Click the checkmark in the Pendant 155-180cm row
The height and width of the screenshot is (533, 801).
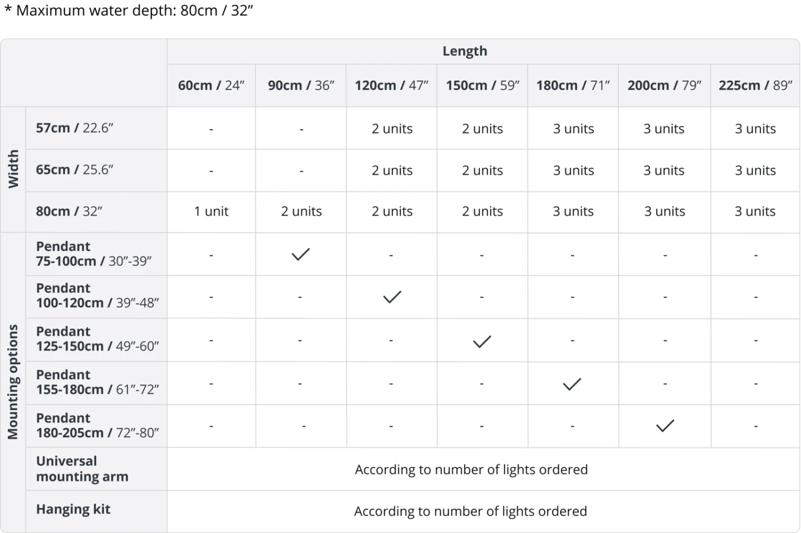click(572, 384)
